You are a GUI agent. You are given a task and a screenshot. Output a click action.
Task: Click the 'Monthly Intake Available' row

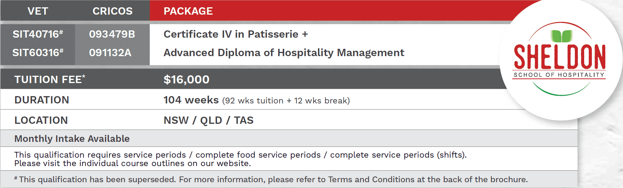72,138
